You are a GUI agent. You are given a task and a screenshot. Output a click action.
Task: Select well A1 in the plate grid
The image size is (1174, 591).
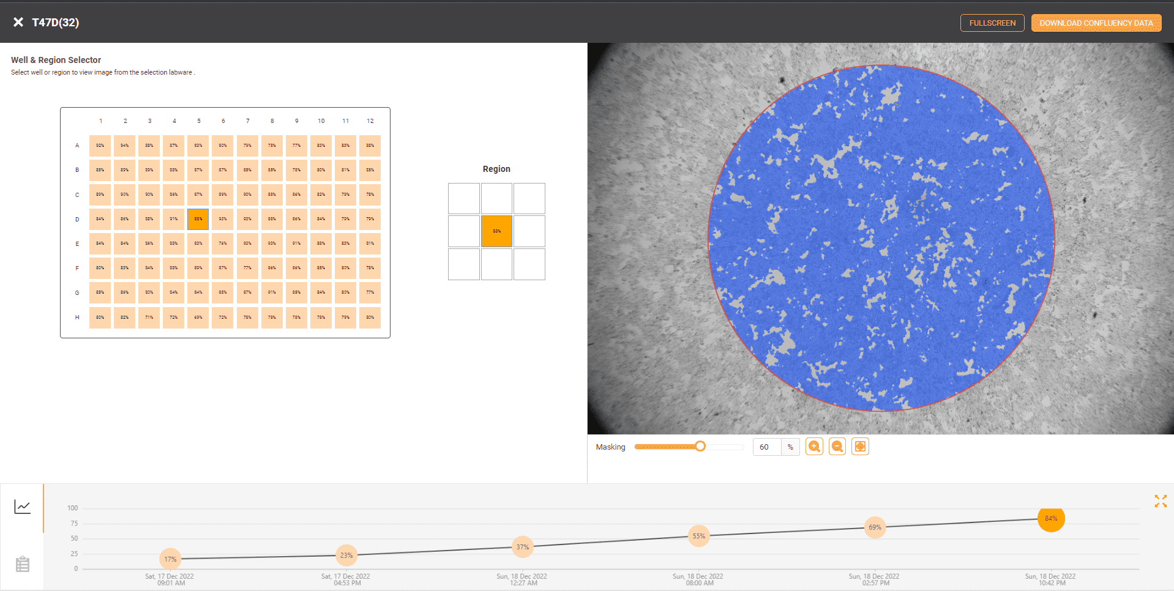tap(100, 146)
